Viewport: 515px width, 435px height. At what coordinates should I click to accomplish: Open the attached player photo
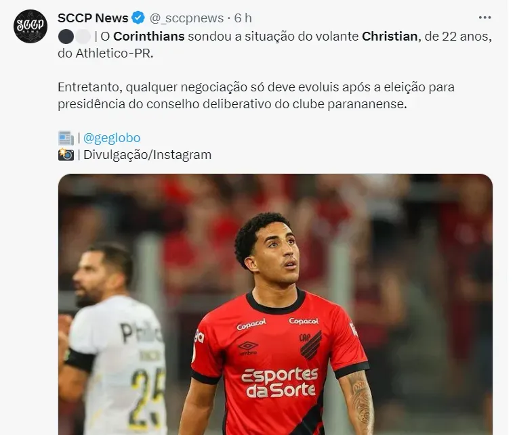click(275, 304)
